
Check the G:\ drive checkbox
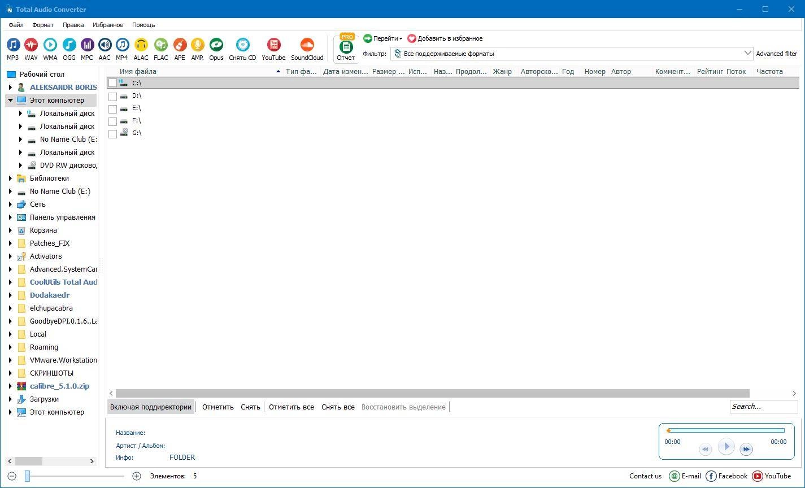(x=112, y=133)
